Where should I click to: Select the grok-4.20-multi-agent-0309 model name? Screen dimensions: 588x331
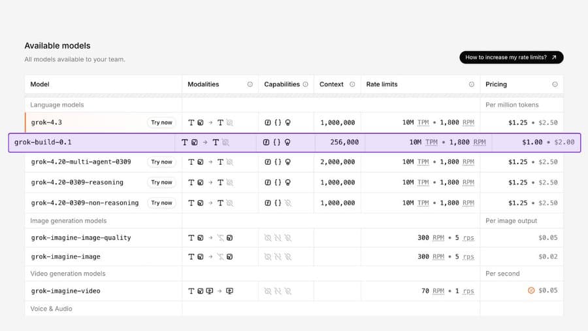[81, 162]
